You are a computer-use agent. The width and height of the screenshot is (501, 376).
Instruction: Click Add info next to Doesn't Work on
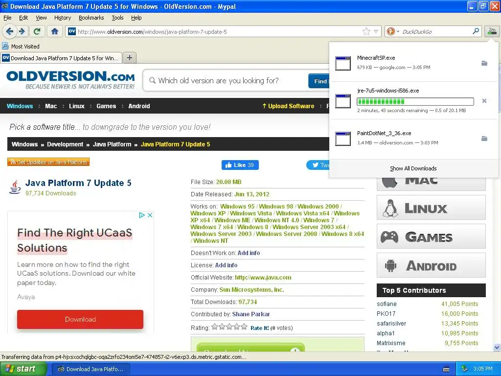[249, 253]
